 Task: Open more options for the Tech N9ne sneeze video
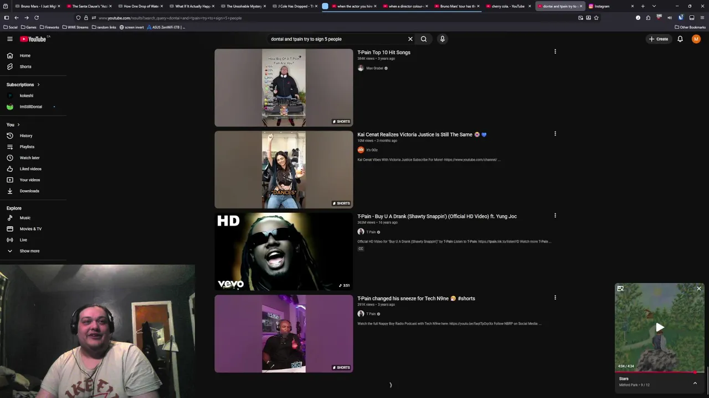pyautogui.click(x=555, y=297)
